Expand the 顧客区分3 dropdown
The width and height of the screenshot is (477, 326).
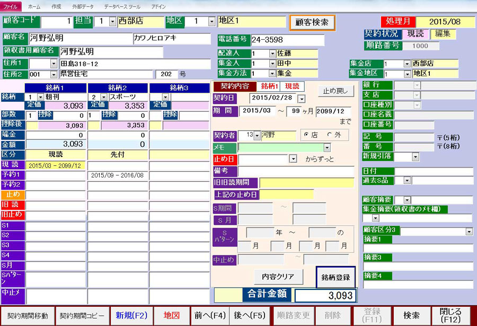(469, 232)
